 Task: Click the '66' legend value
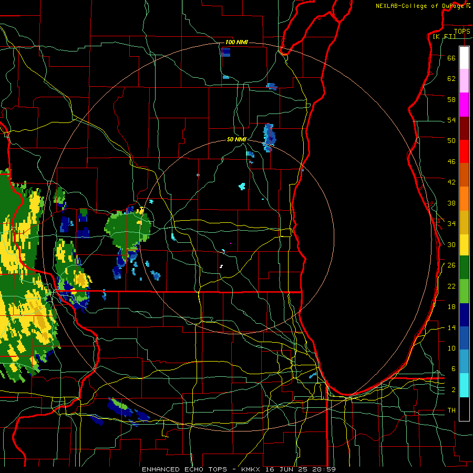point(451,58)
